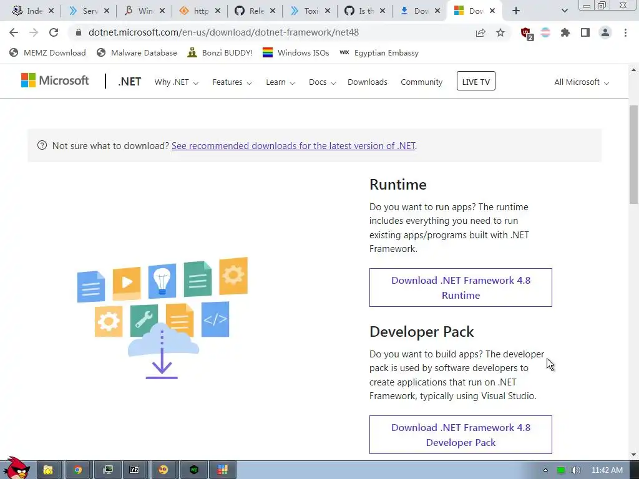Open the Downloads nav item
The height and width of the screenshot is (479, 639).
tap(367, 82)
